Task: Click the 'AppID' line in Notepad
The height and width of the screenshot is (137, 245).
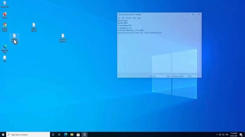Action: point(122,23)
